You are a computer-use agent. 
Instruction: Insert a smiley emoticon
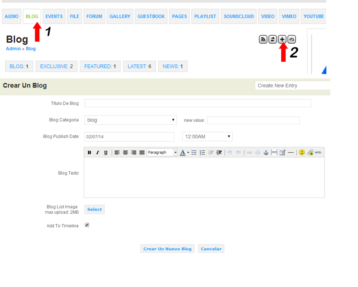click(302, 152)
